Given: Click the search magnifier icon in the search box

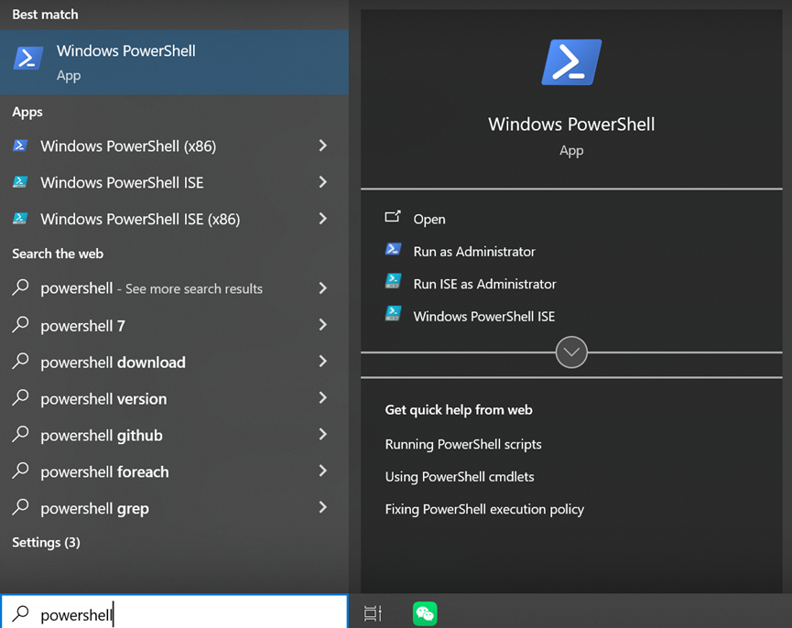Looking at the screenshot, I should [x=20, y=613].
